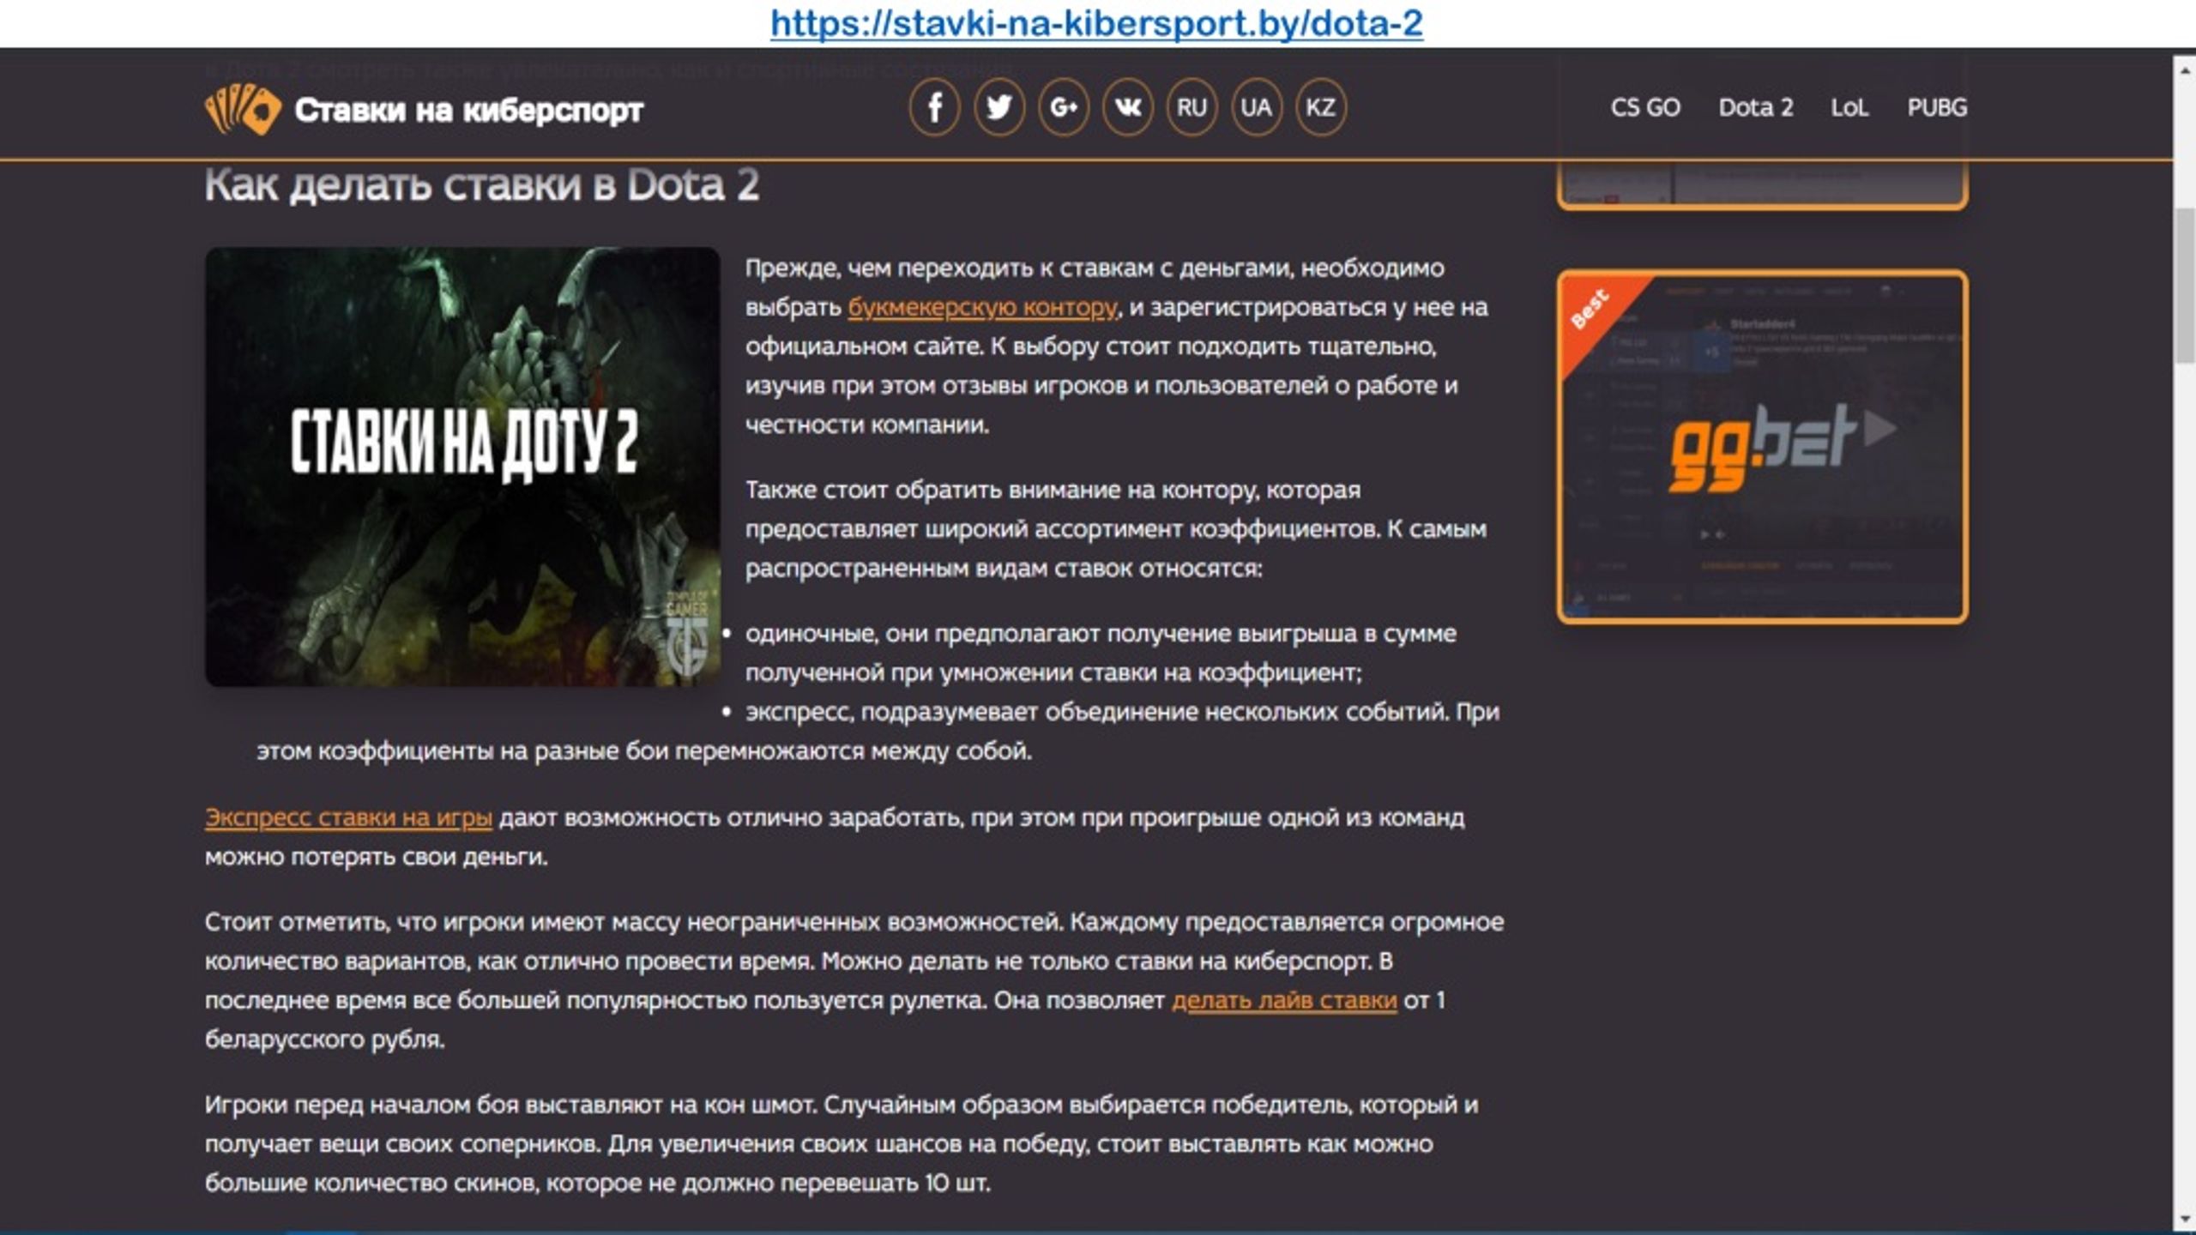This screenshot has width=2196, height=1235.
Task: Open the PUBG menu item
Action: point(1936,107)
